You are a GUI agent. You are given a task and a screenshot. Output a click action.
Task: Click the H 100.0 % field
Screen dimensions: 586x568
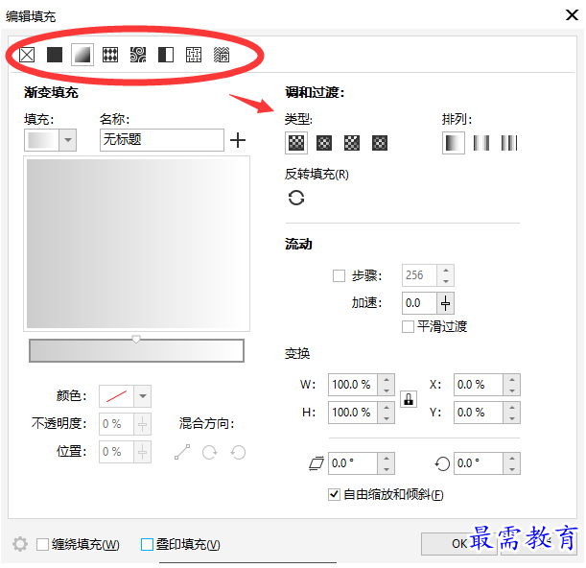pos(353,413)
